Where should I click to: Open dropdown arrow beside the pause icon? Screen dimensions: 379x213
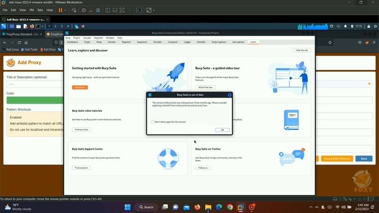coord(65,10)
